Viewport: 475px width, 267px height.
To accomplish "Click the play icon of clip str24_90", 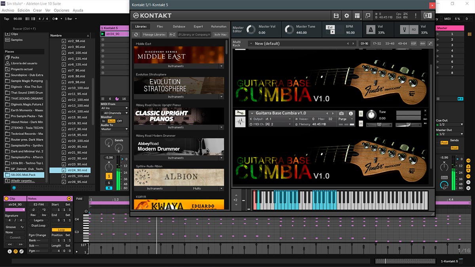I will (103, 34).
